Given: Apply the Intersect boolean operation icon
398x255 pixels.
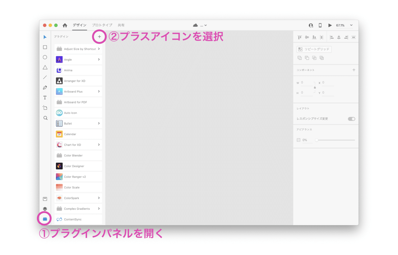Looking at the screenshot, I should [314, 58].
